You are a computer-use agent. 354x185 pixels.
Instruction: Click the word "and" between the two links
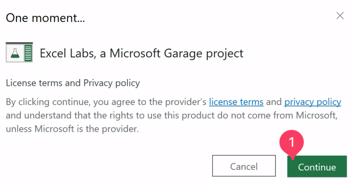point(274,102)
